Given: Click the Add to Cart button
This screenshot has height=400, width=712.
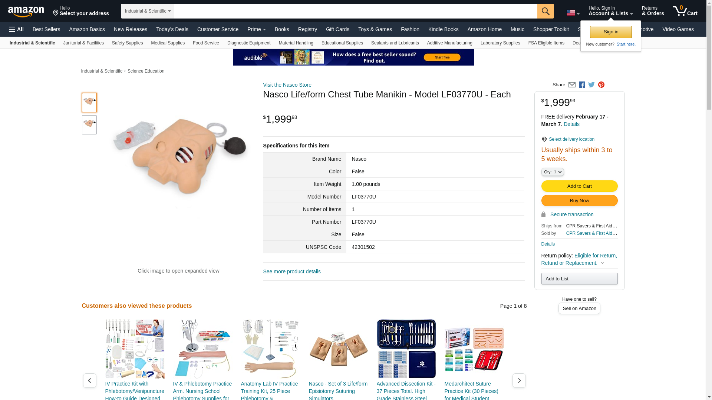Looking at the screenshot, I should 579,186.
